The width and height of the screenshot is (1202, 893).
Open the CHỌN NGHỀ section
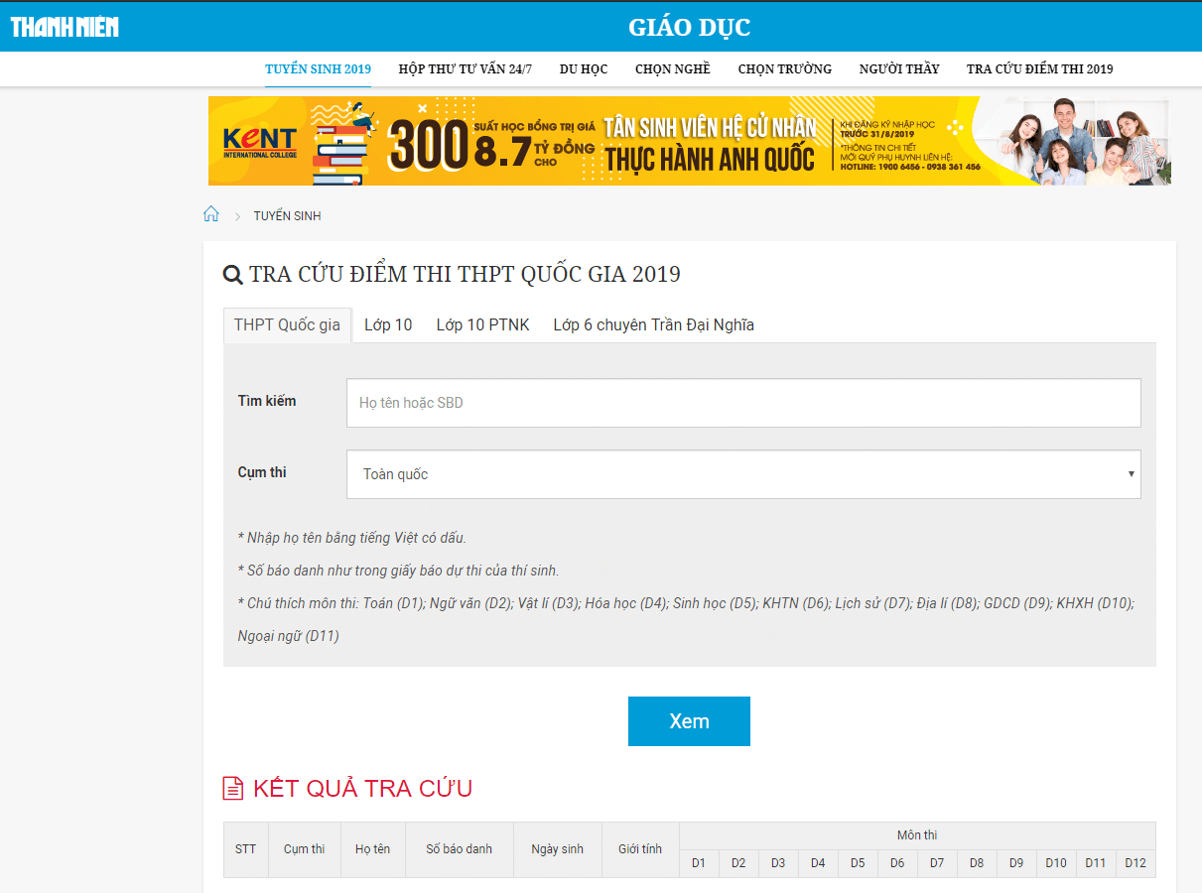[673, 68]
